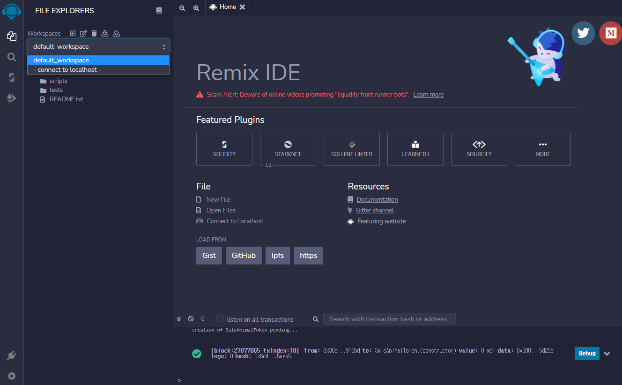
Task: Open the SOLHINT LINTER plugin
Action: coord(352,149)
